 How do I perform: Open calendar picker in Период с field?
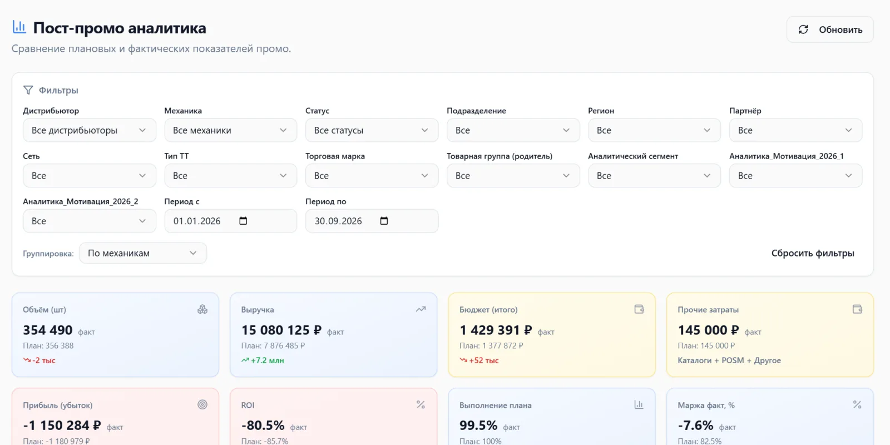[x=243, y=221]
